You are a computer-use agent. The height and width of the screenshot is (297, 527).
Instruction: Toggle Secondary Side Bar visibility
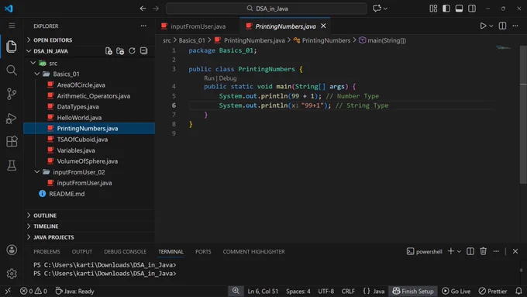(472, 9)
